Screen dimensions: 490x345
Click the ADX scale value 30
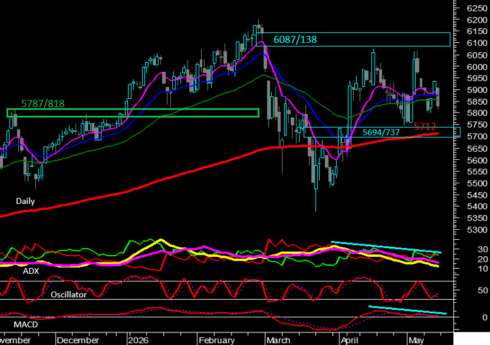point(483,249)
